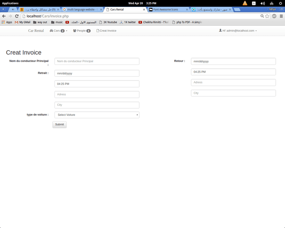Open the keyboard layout indicator in the top panel
285x228 pixels.
(x=254, y=3)
